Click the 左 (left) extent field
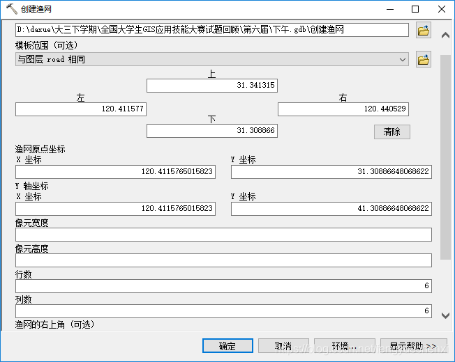The width and height of the screenshot is (455, 362). 81,109
